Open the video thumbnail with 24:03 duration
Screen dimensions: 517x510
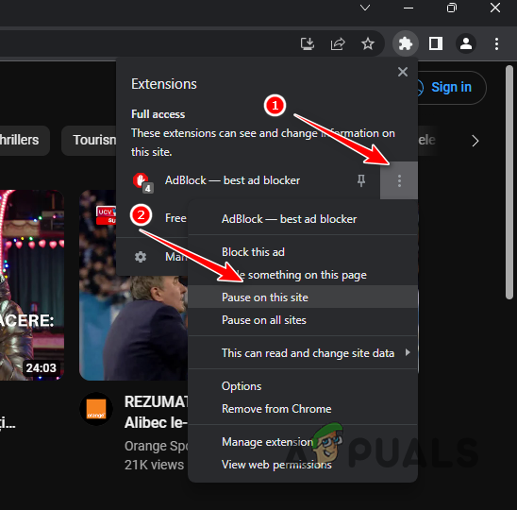point(32,285)
